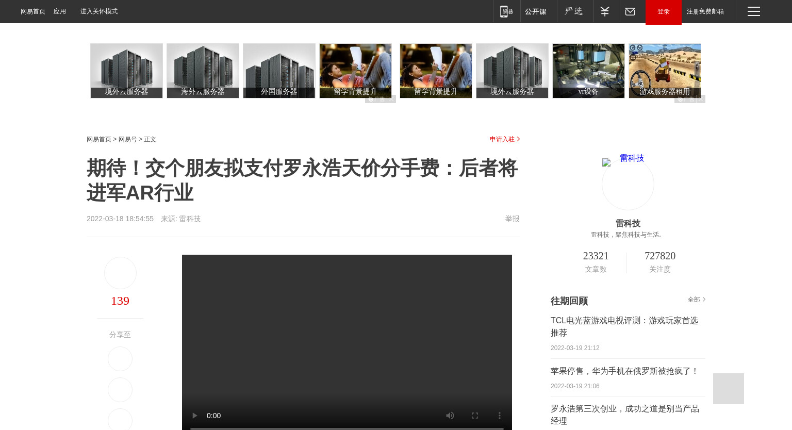Screen dimensions: 792x430
Task: Open the 应用 menu in top bar
Action: 60,11
